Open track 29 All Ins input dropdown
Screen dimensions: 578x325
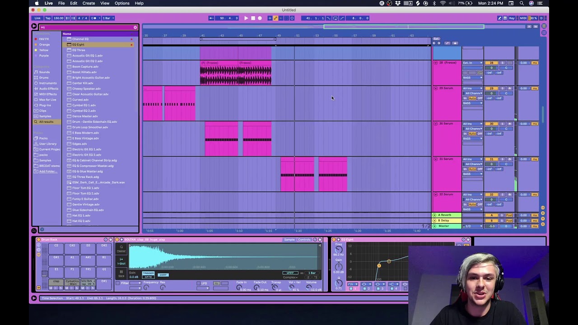point(472,88)
